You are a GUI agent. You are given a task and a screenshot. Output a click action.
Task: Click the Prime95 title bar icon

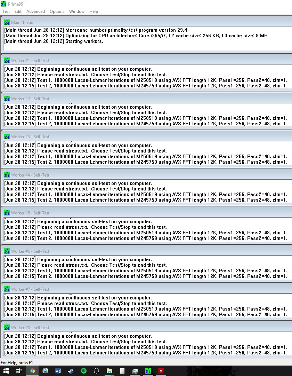pos(3,4)
